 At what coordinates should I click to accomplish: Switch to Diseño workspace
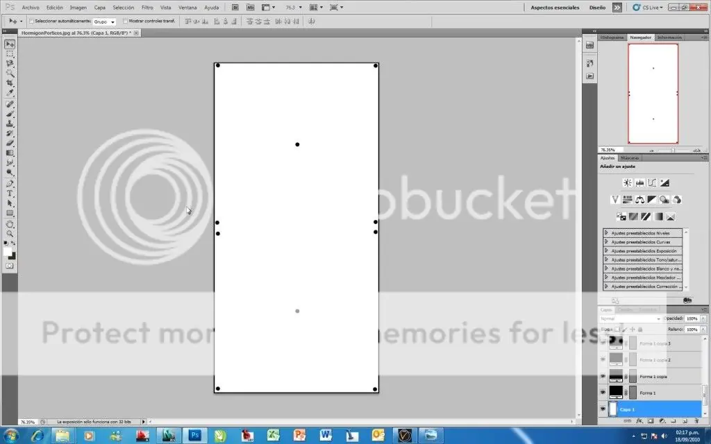click(x=597, y=8)
